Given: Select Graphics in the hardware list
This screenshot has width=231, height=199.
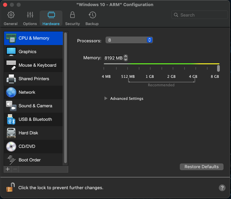Looking at the screenshot, I should click(x=34, y=52).
